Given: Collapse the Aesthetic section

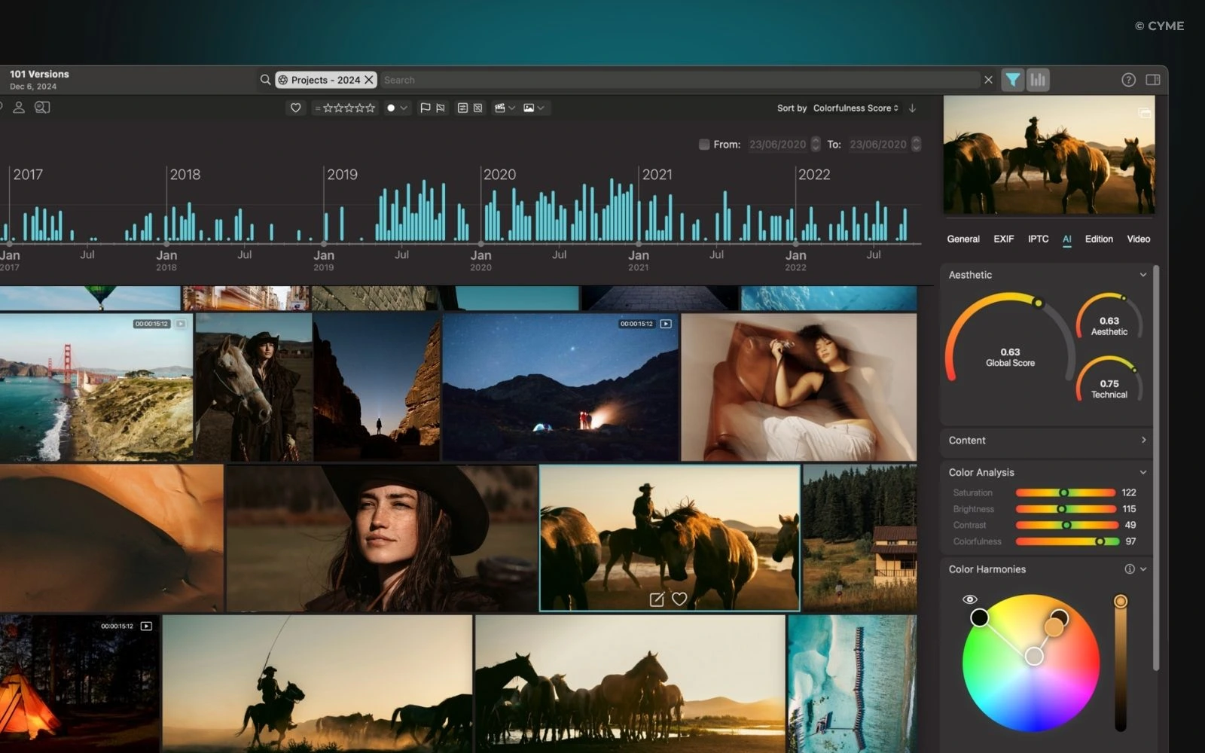Looking at the screenshot, I should [x=1143, y=275].
